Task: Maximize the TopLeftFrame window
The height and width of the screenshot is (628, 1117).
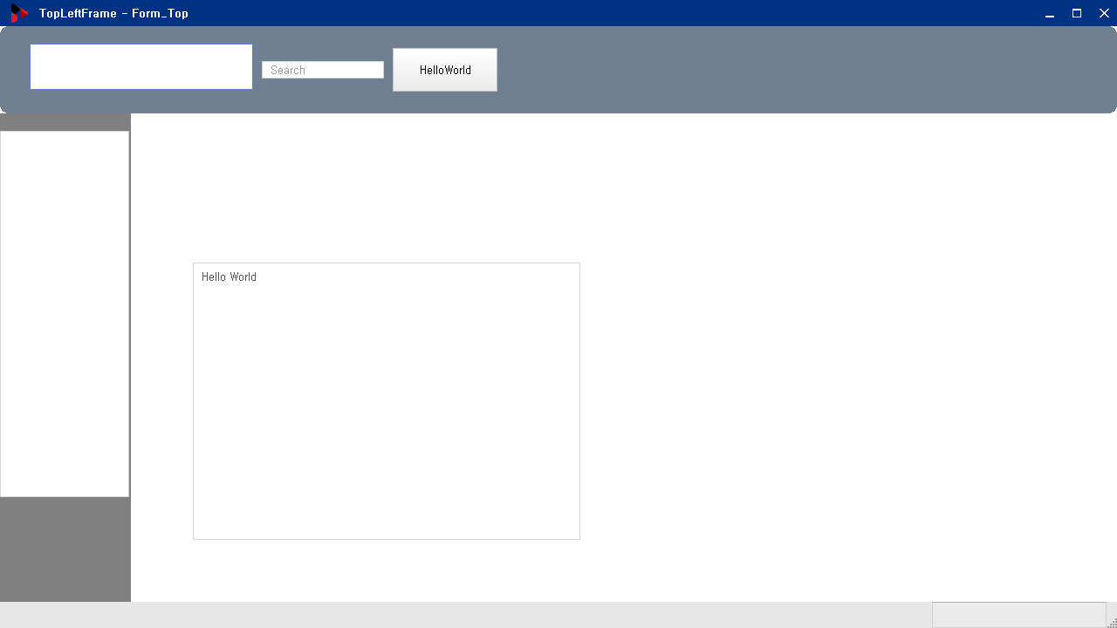Action: [1077, 13]
